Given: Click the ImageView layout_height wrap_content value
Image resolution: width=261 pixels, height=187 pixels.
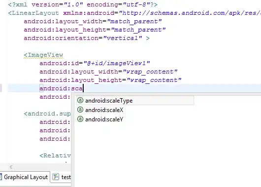Looking at the screenshot, I should coord(154,80).
